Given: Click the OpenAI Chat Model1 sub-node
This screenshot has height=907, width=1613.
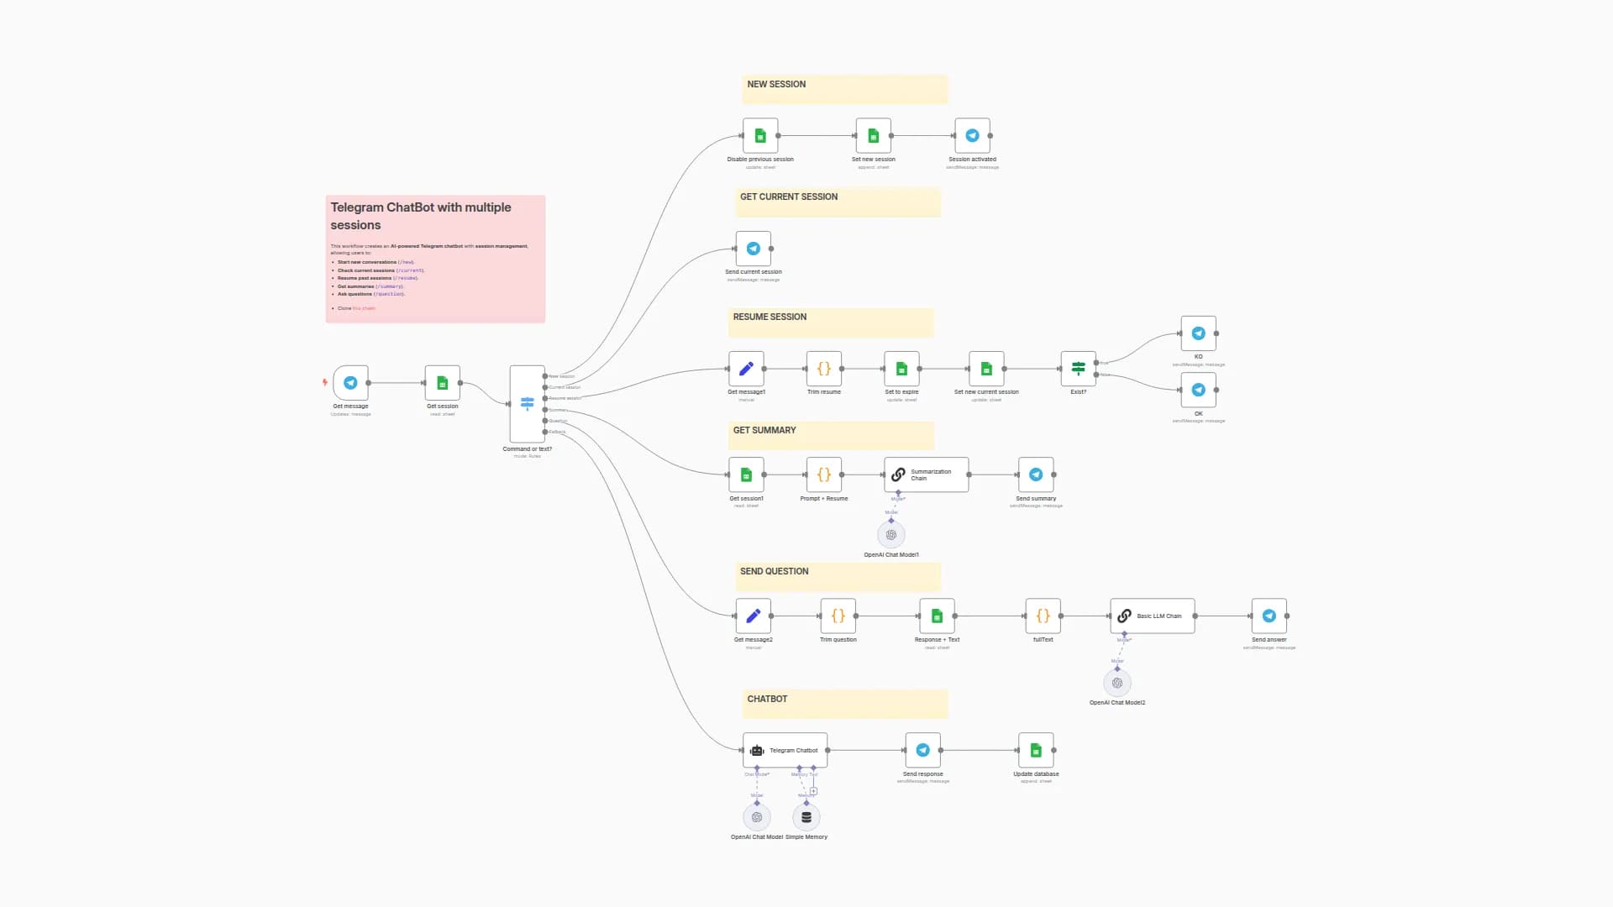Looking at the screenshot, I should 891,535.
